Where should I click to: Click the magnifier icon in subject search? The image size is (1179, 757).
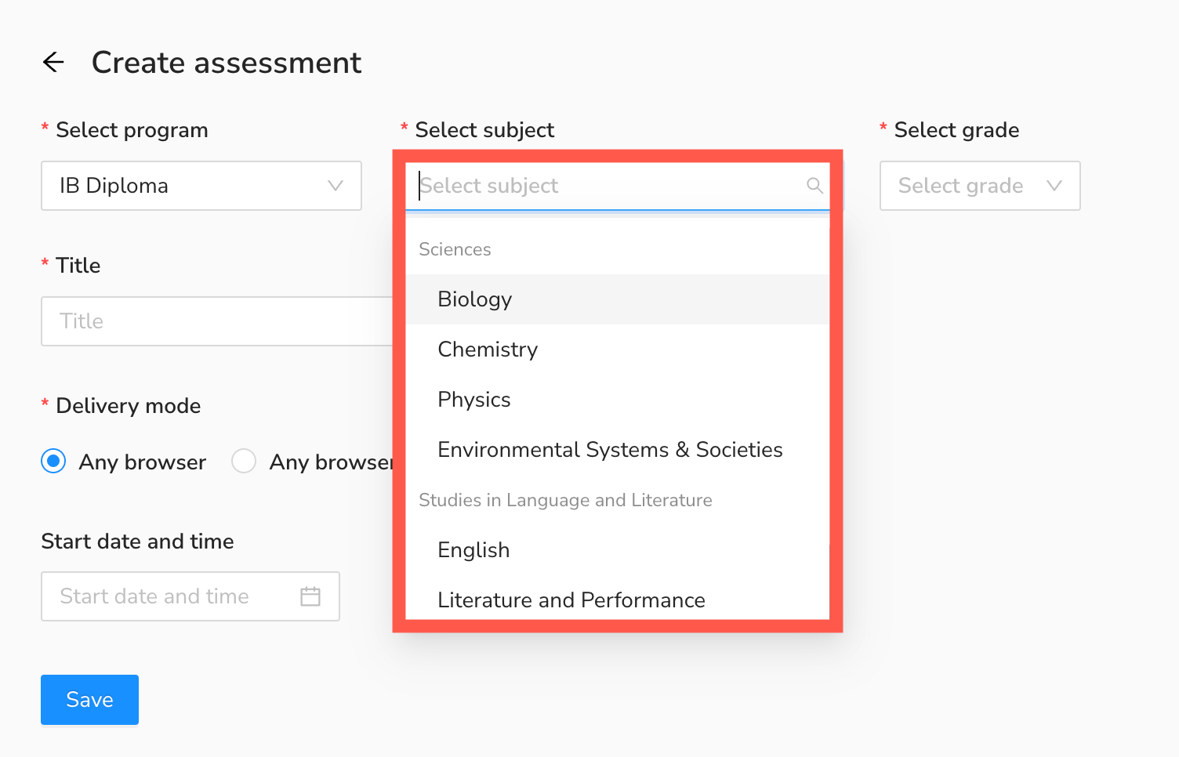click(x=814, y=186)
